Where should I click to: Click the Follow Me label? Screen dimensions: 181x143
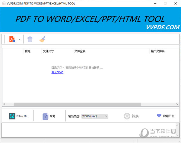click(22, 116)
